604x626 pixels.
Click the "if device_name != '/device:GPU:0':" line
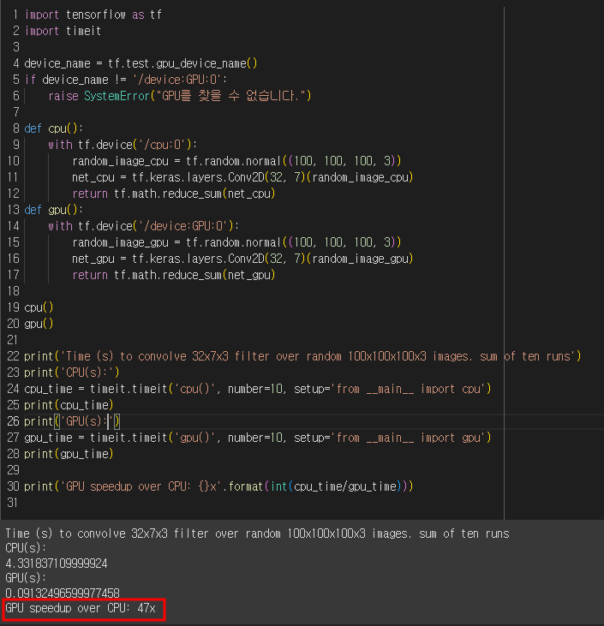point(125,80)
